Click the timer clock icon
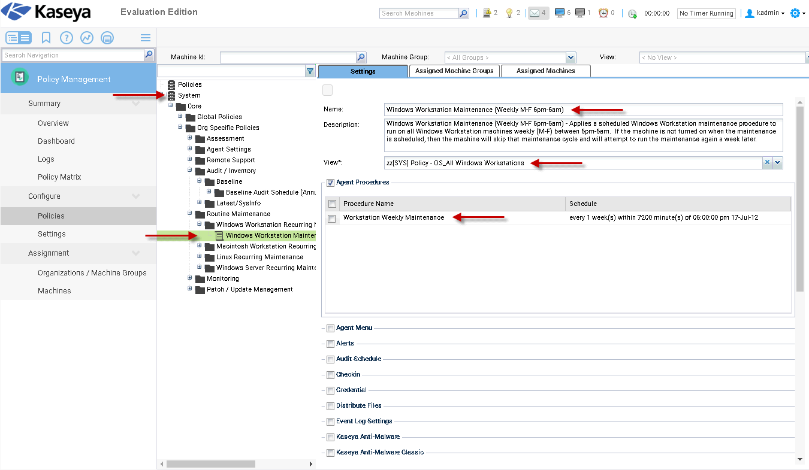Viewport: 809px width, 470px height. point(633,13)
